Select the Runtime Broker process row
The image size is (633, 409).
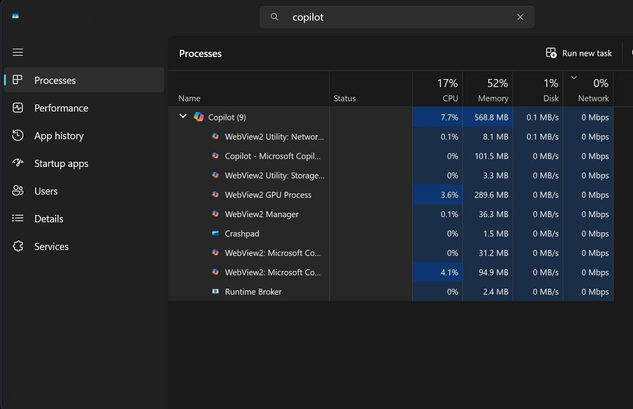(391, 292)
